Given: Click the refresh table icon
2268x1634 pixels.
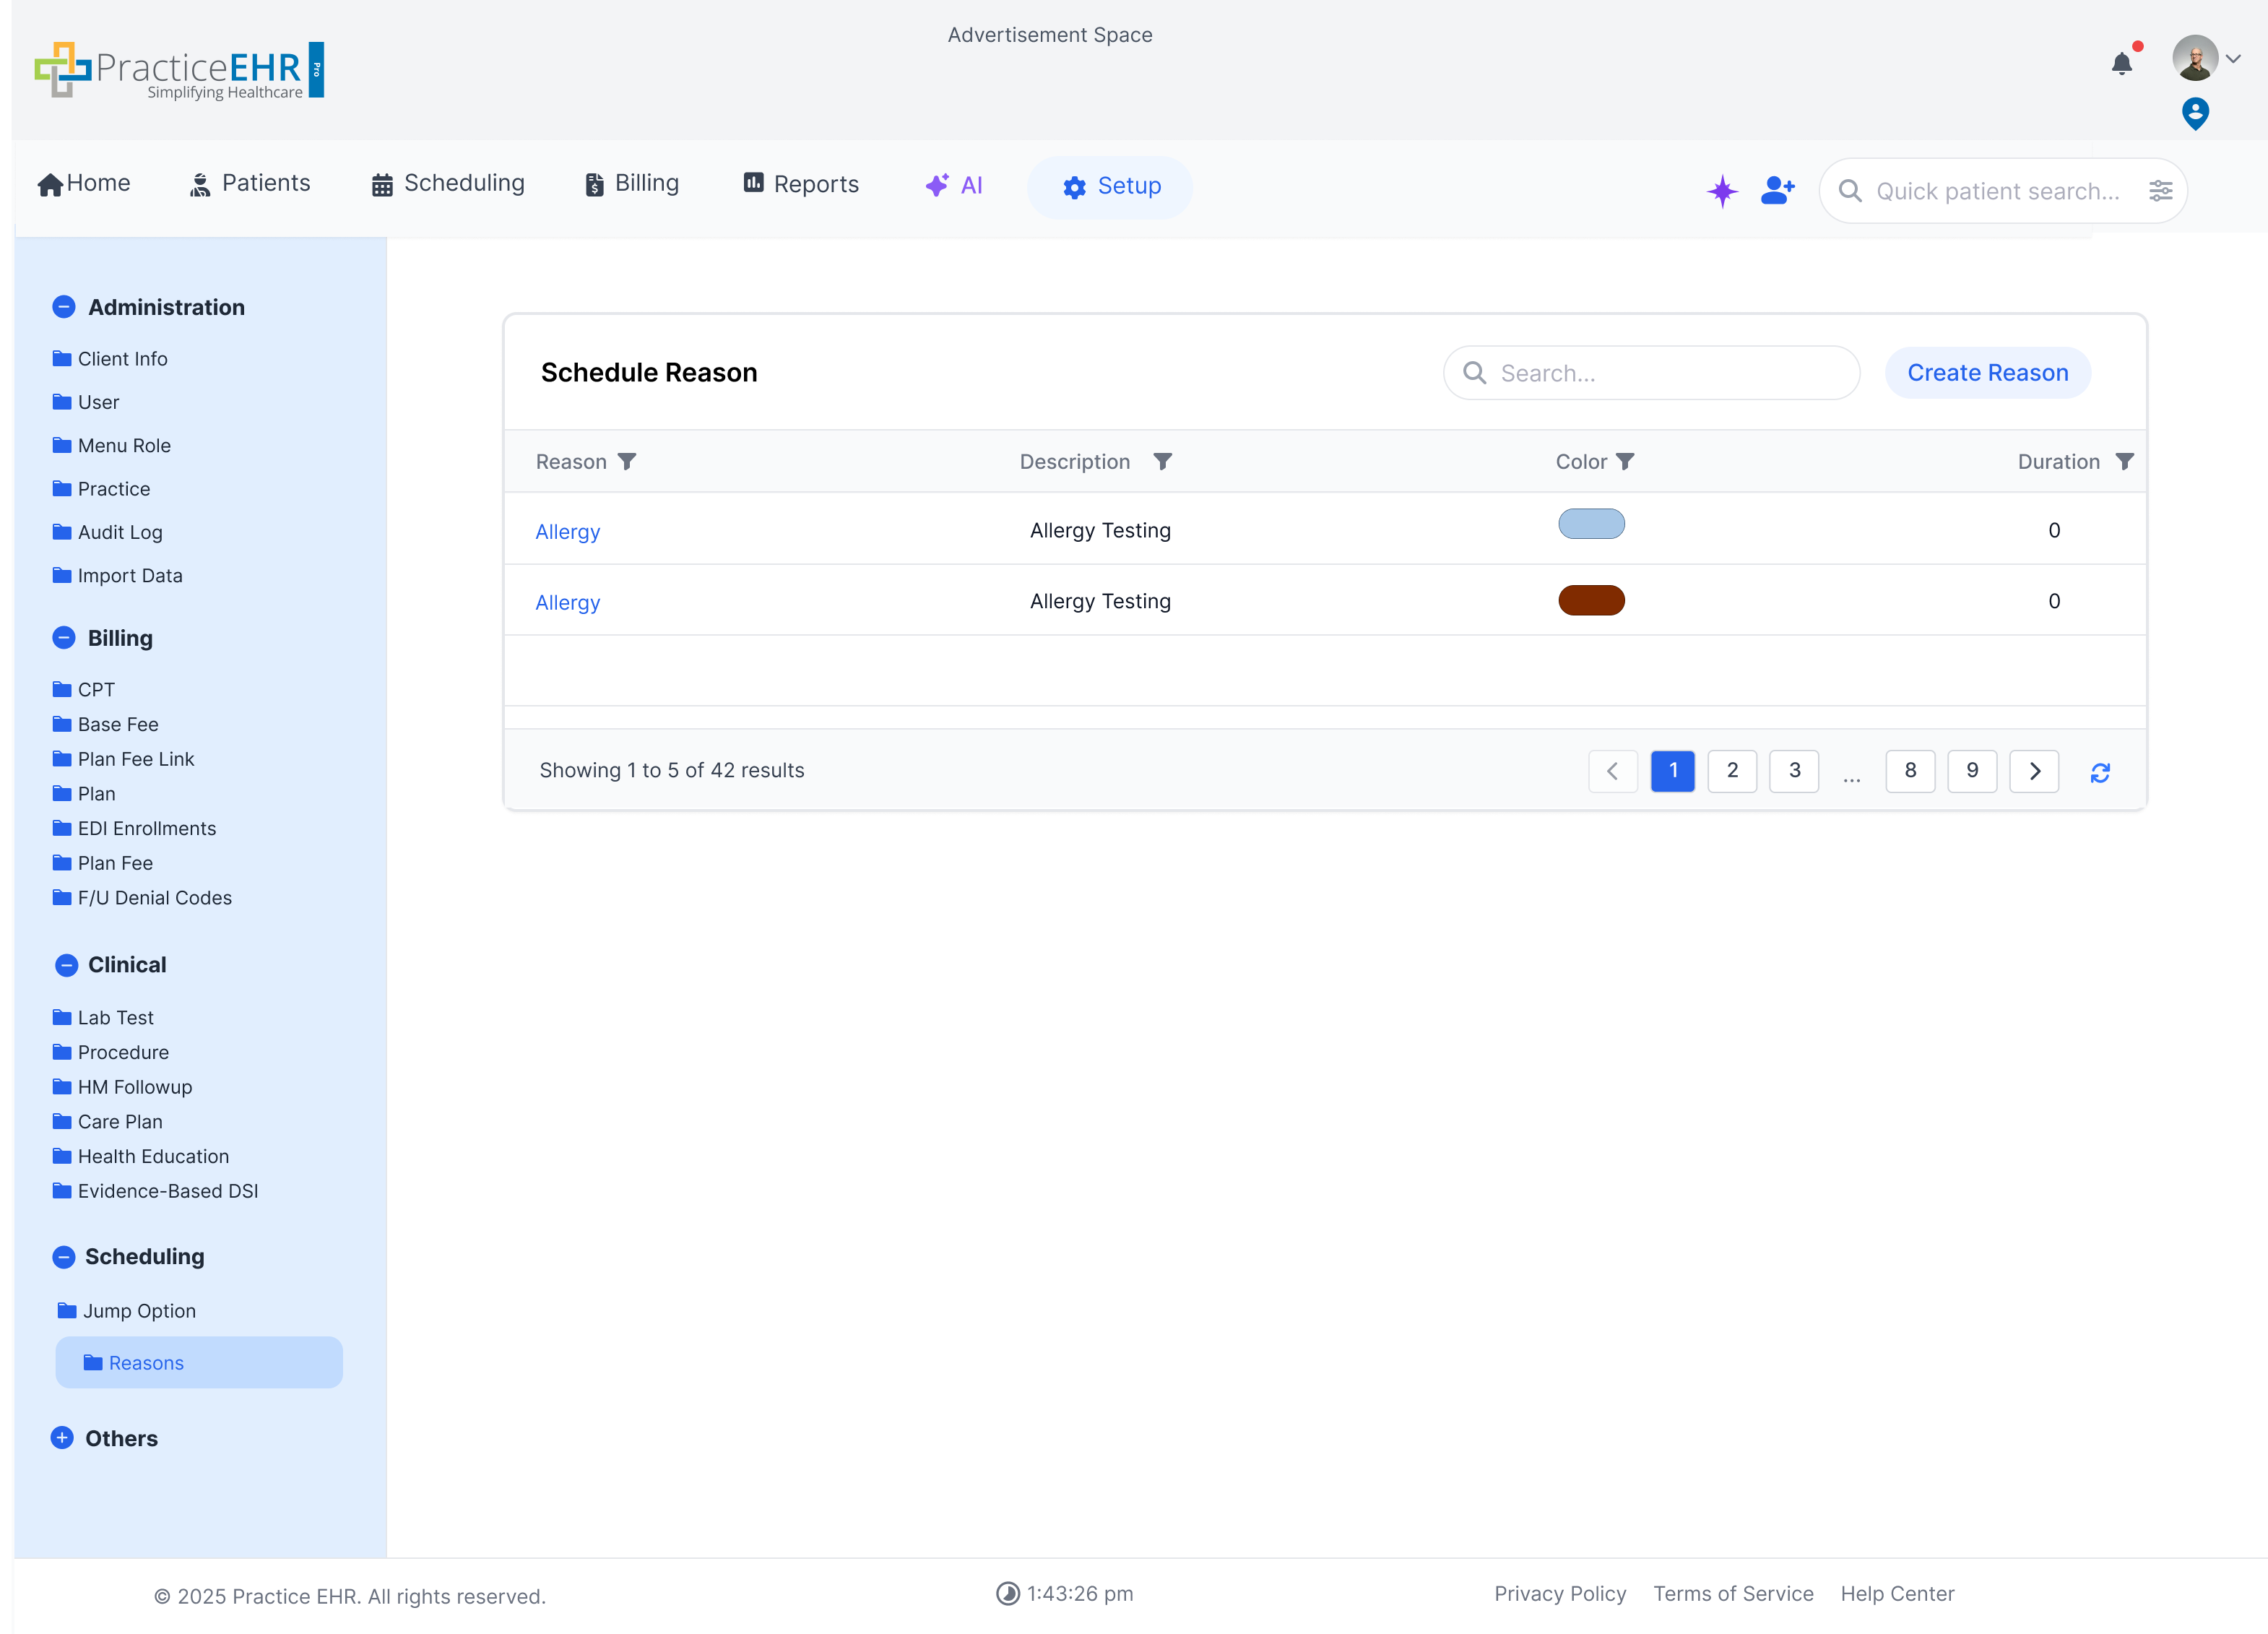Looking at the screenshot, I should point(2100,772).
